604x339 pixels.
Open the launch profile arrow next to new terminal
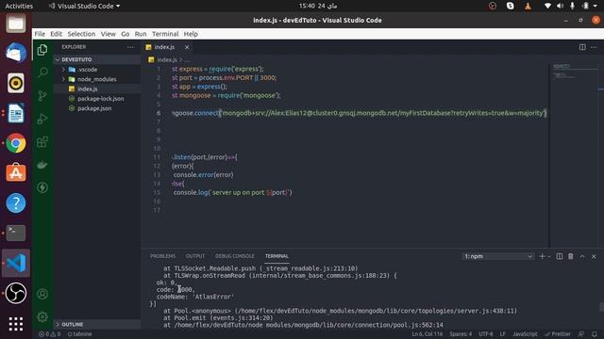(x=549, y=256)
